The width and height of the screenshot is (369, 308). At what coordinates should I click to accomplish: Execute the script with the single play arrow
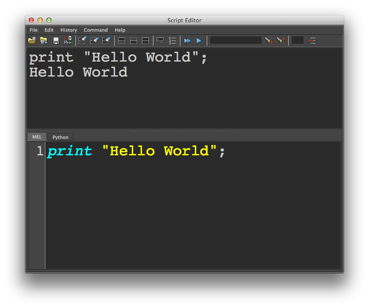tap(199, 40)
